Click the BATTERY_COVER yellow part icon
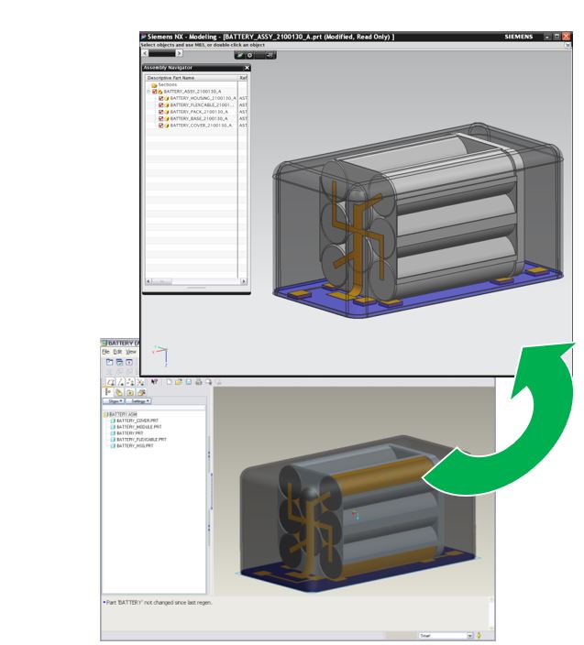The width and height of the screenshot is (584, 645). (167, 125)
